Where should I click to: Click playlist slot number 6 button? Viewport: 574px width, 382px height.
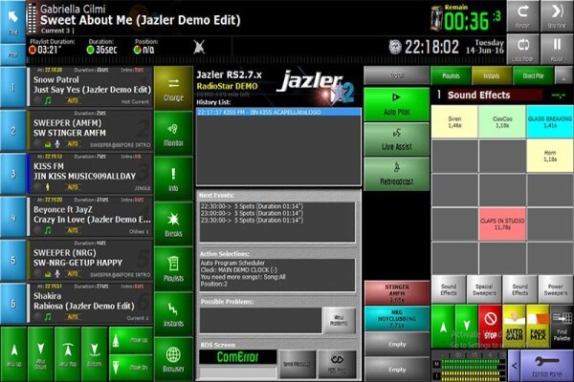[x=12, y=304]
